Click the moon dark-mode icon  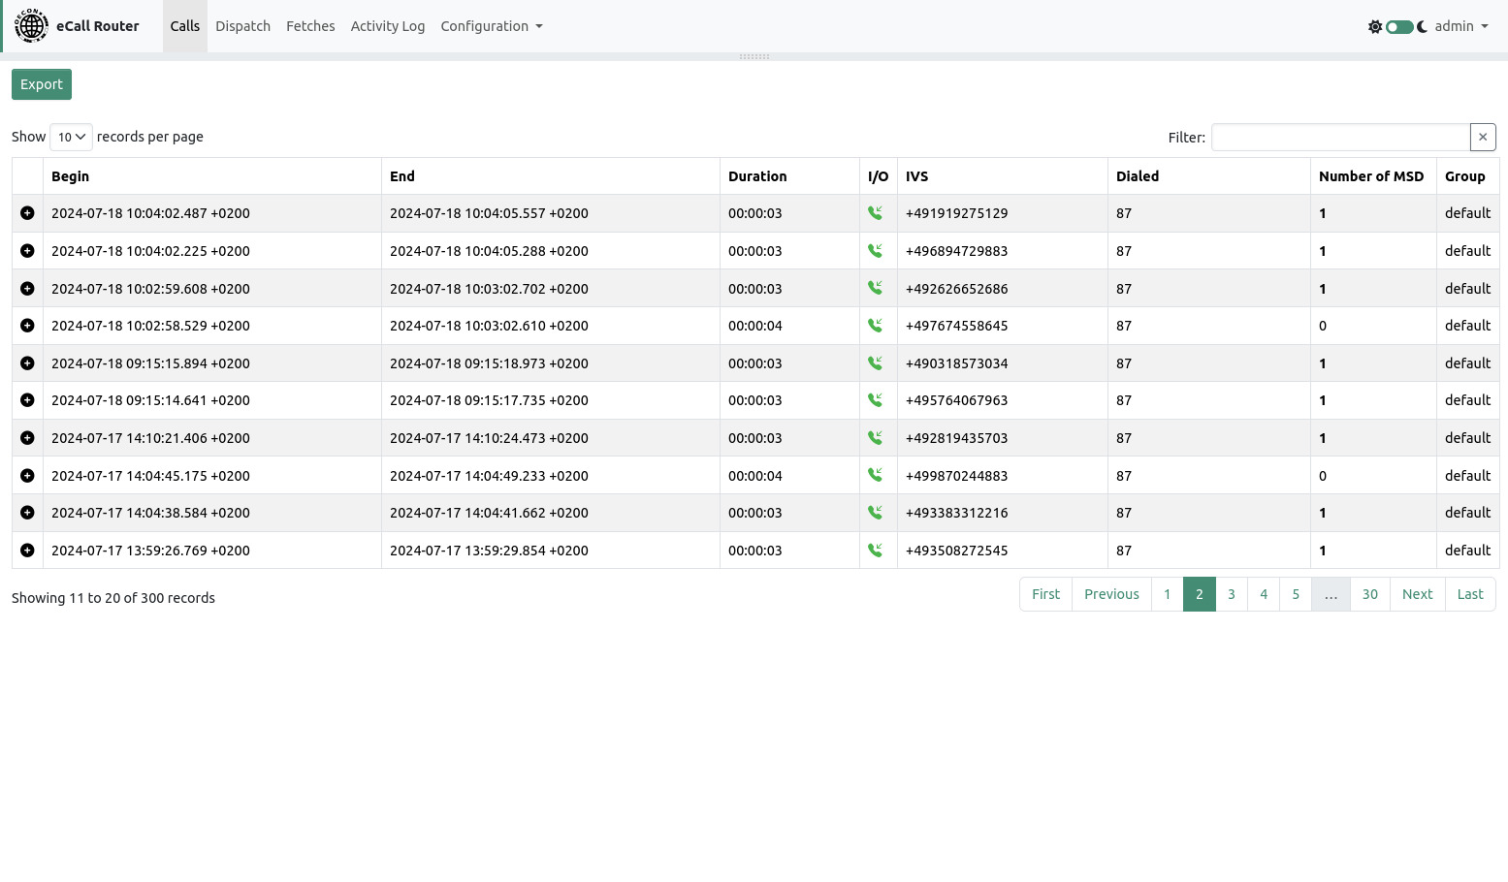(x=1422, y=27)
